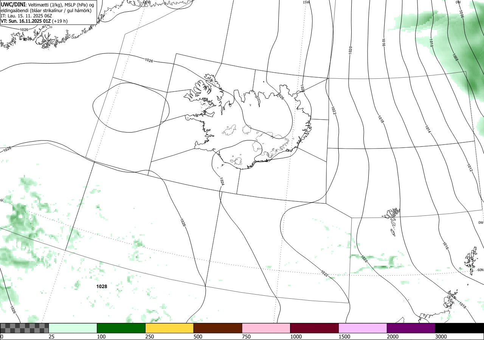This screenshot has height=340, width=484.
Task: Click the dark green 100–250 legend swatch
Action: point(121,328)
